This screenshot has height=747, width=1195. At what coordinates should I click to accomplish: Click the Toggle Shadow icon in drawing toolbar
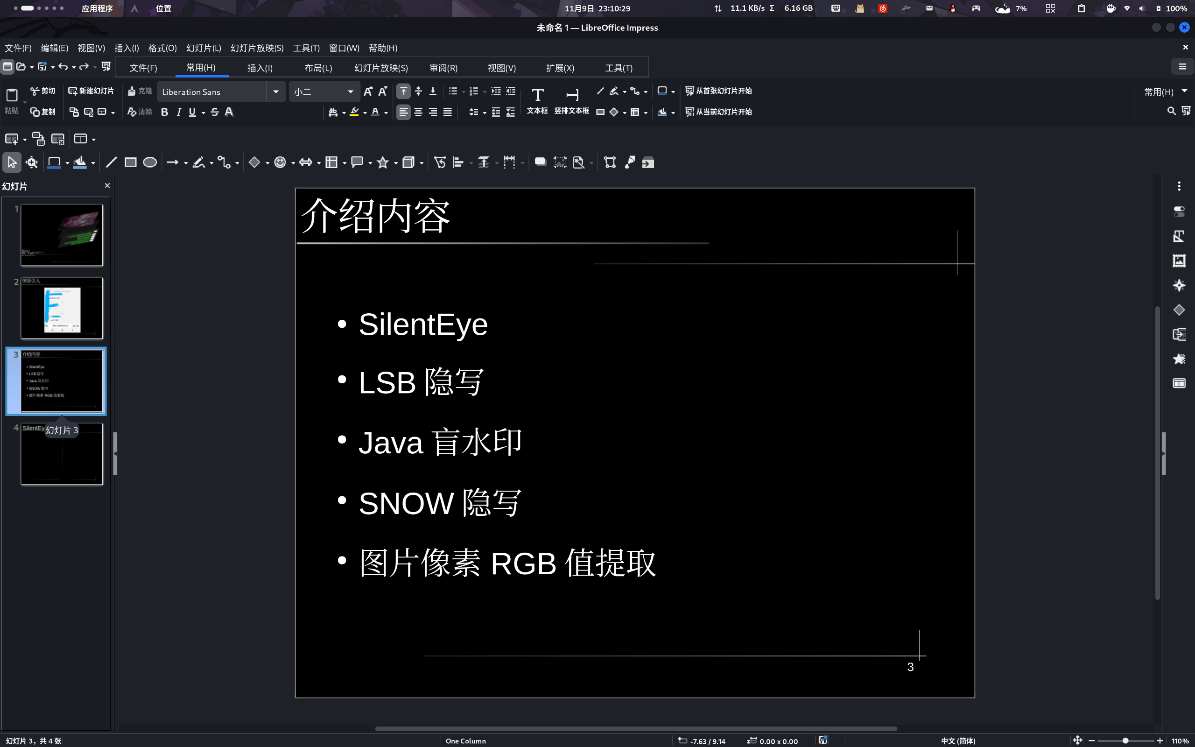[540, 162]
